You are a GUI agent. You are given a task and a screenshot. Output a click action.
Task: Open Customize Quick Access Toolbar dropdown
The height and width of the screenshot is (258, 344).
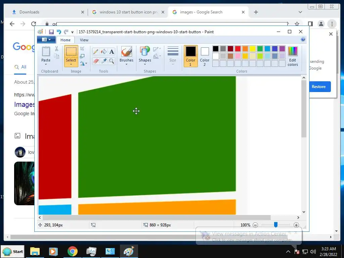point(73,32)
